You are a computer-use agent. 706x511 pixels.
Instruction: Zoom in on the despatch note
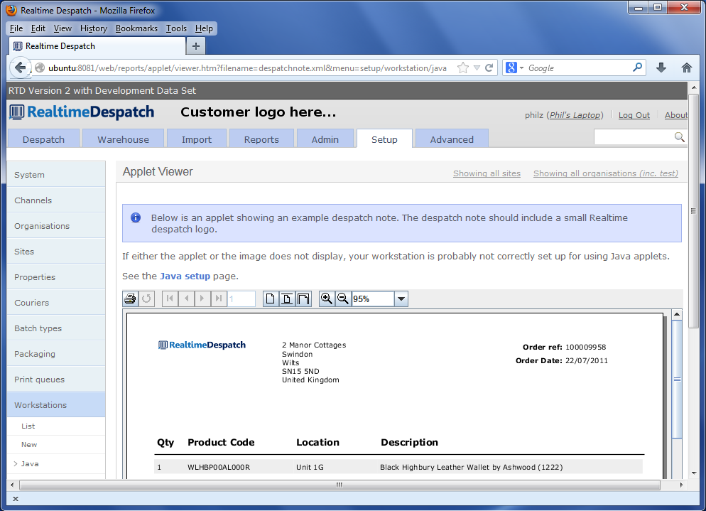point(327,298)
